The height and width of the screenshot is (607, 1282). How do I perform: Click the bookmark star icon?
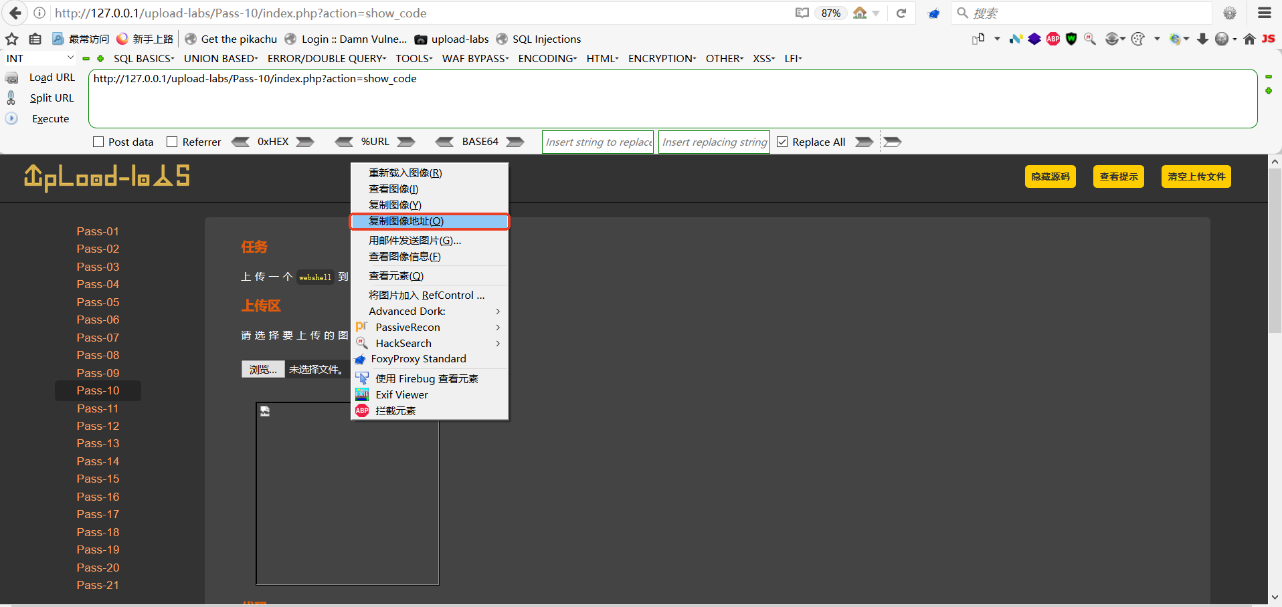click(x=12, y=39)
